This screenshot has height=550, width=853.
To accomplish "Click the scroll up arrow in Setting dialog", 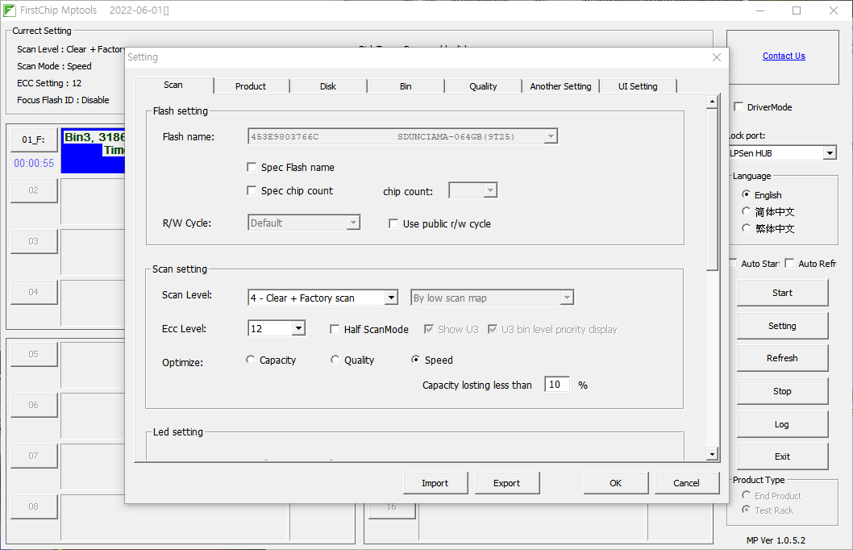I will [x=712, y=102].
